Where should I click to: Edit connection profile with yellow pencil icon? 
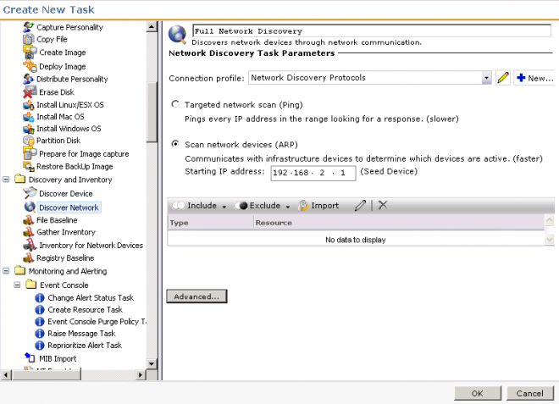[503, 78]
